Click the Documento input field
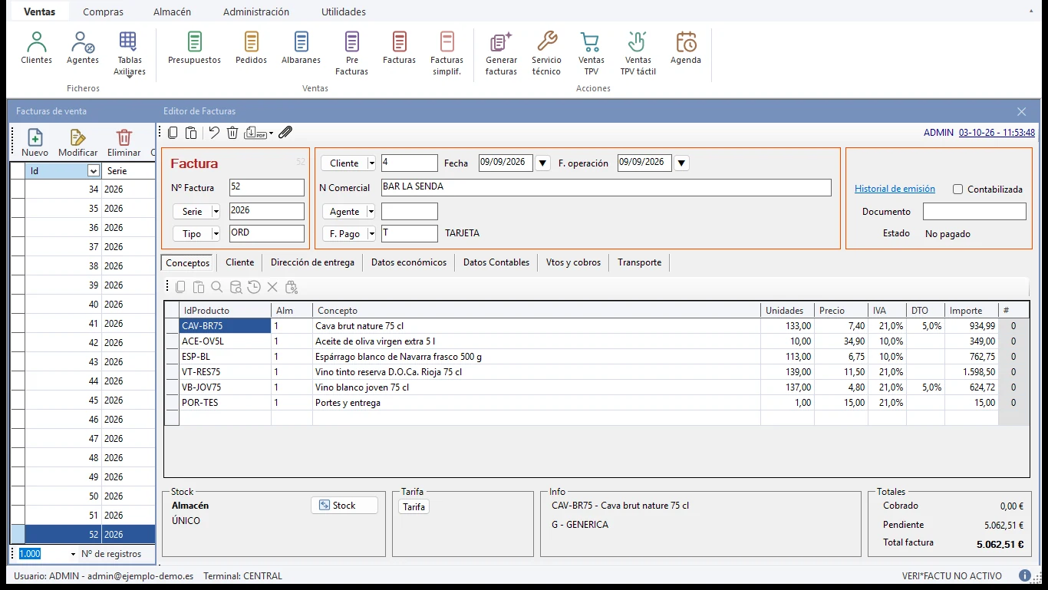This screenshot has width=1048, height=590. pyautogui.click(x=974, y=212)
